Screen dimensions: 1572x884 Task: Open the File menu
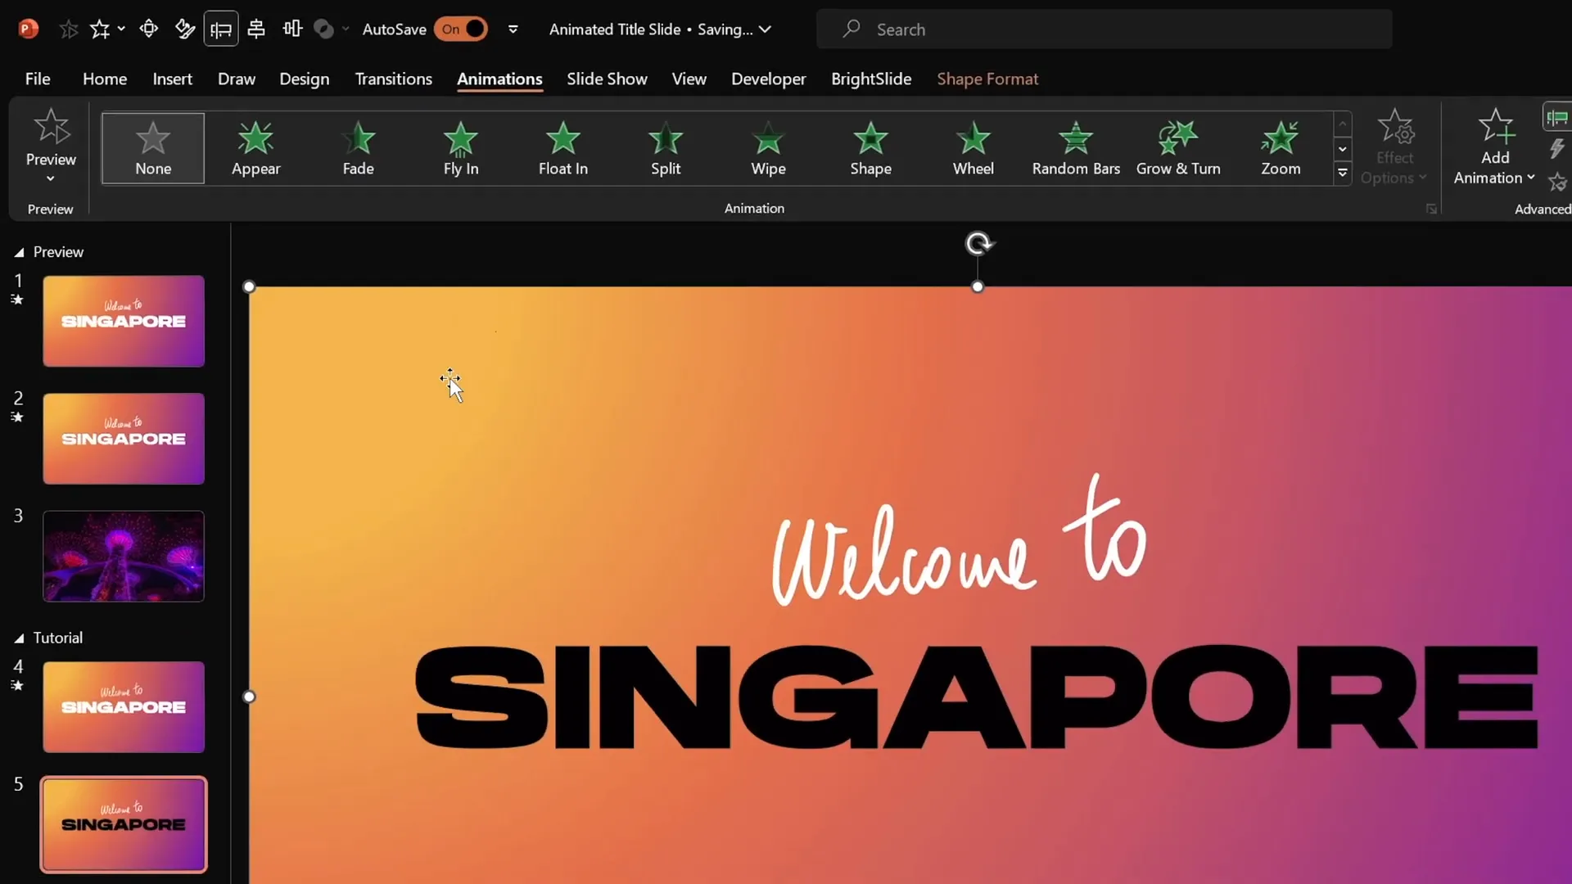(x=38, y=79)
